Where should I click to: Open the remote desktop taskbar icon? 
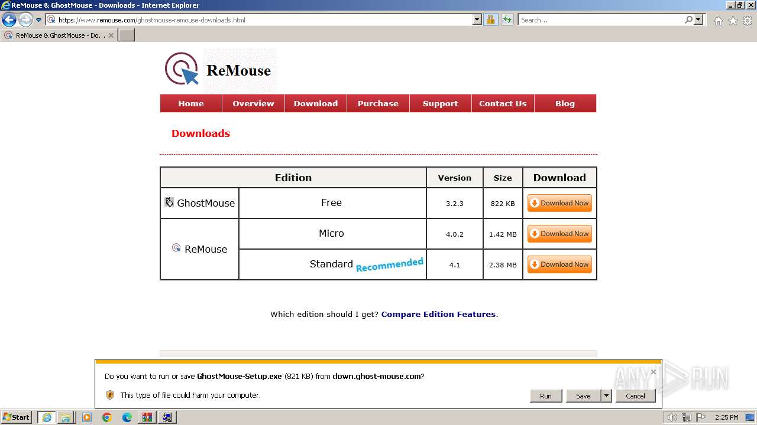[x=167, y=417]
